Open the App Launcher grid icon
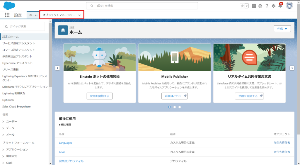This screenshot has height=165, width=300. [x=7, y=15]
